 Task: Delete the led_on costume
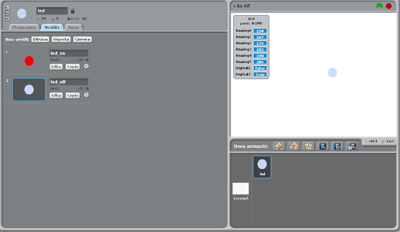(x=86, y=66)
